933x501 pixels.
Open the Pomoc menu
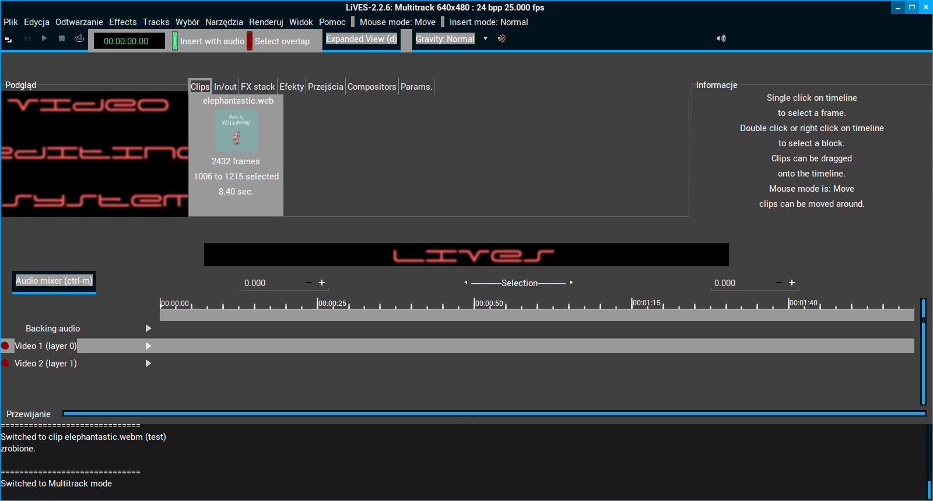coord(332,22)
